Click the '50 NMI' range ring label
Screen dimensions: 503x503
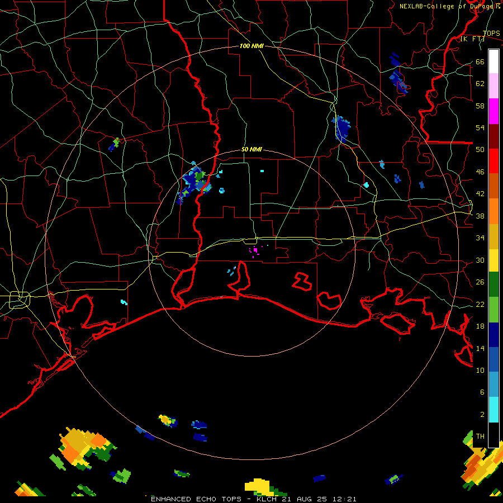pyautogui.click(x=251, y=149)
